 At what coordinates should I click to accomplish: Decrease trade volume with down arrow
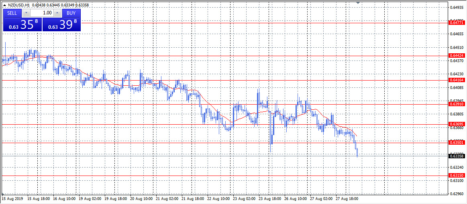pos(27,13)
